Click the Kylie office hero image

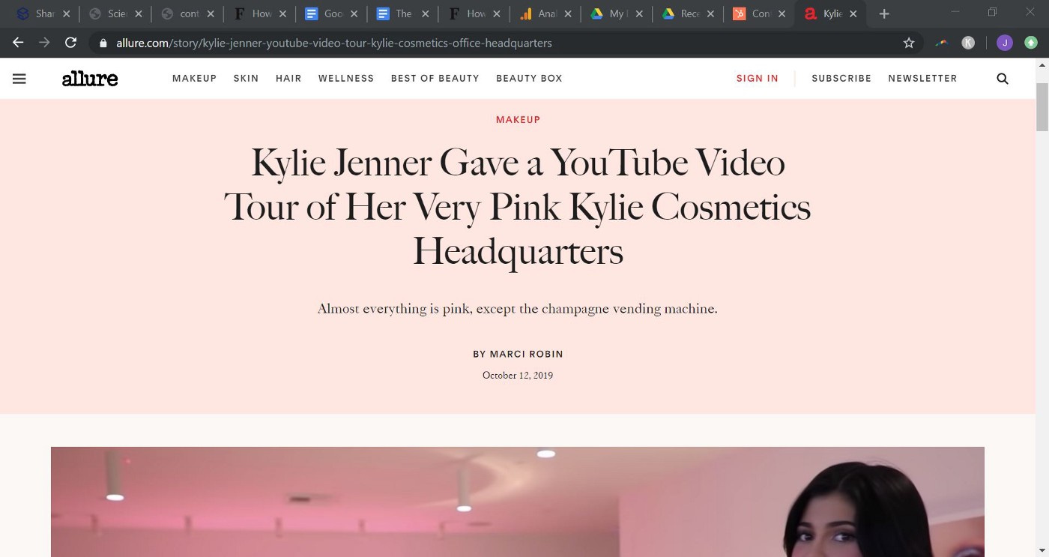pyautogui.click(x=517, y=502)
